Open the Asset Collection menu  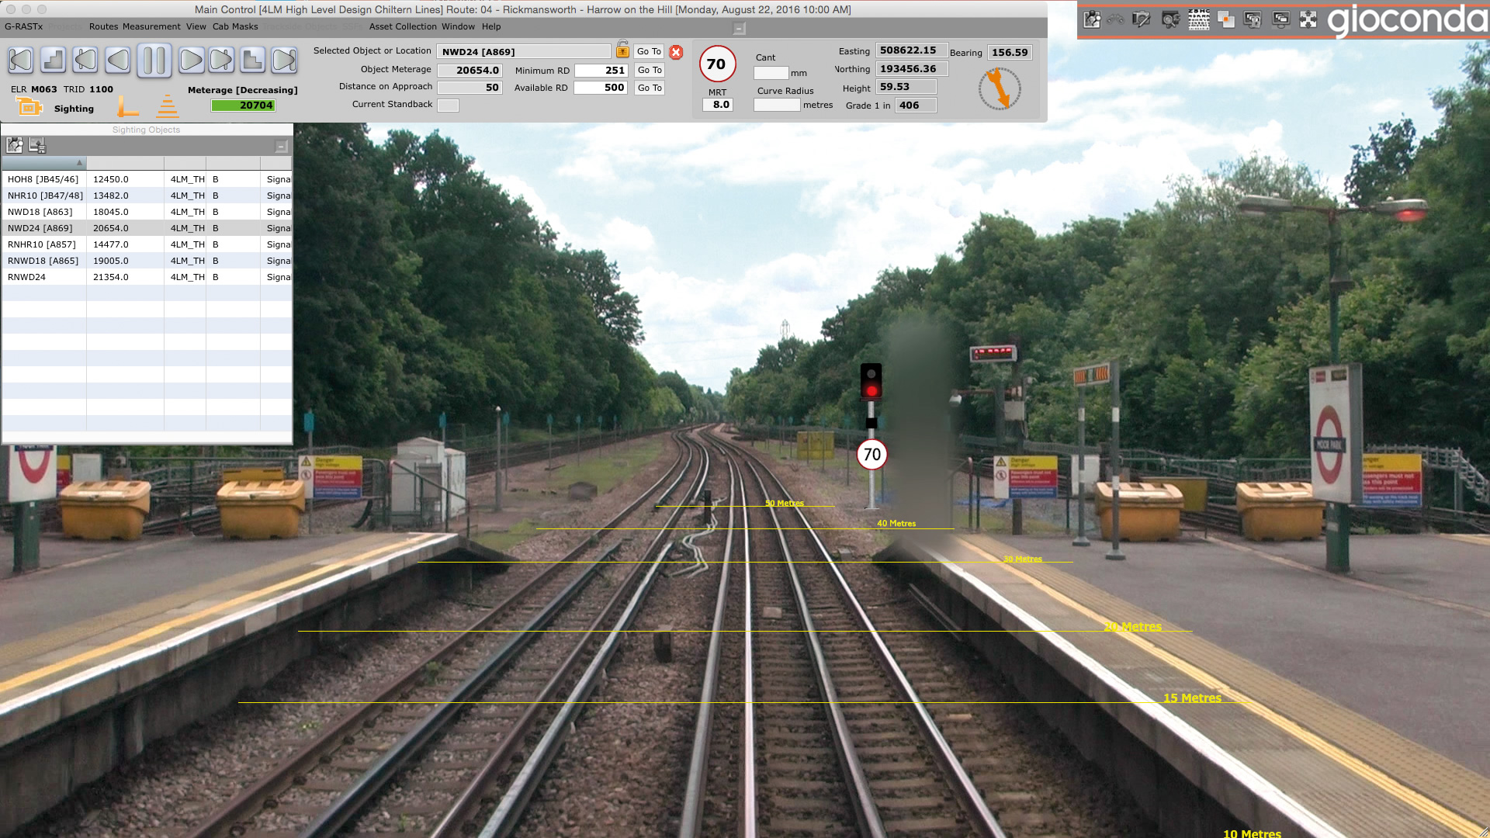(x=403, y=26)
